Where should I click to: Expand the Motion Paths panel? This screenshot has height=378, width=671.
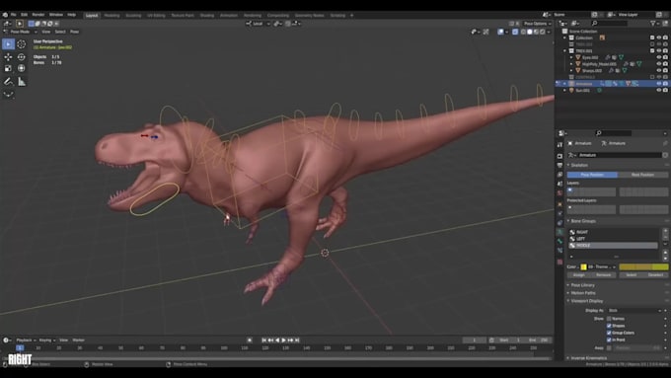coord(583,293)
